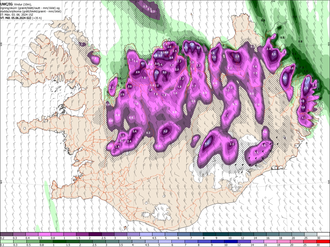The height and width of the screenshot is (247, 330).
Task: Select the pale grey swatch starting at 25
Action: pyautogui.click(x=311, y=234)
